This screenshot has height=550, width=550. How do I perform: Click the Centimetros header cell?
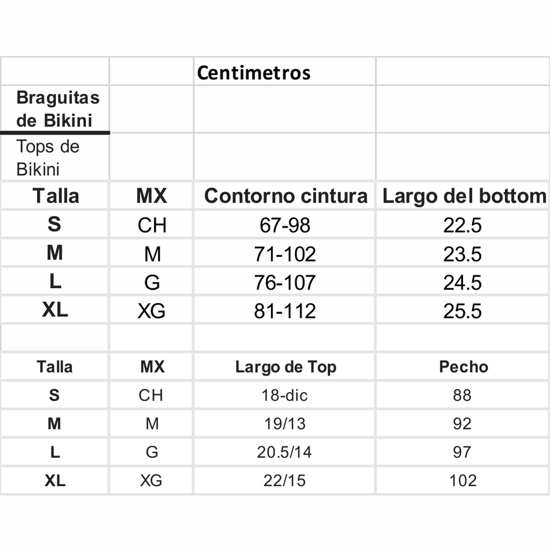285,73
